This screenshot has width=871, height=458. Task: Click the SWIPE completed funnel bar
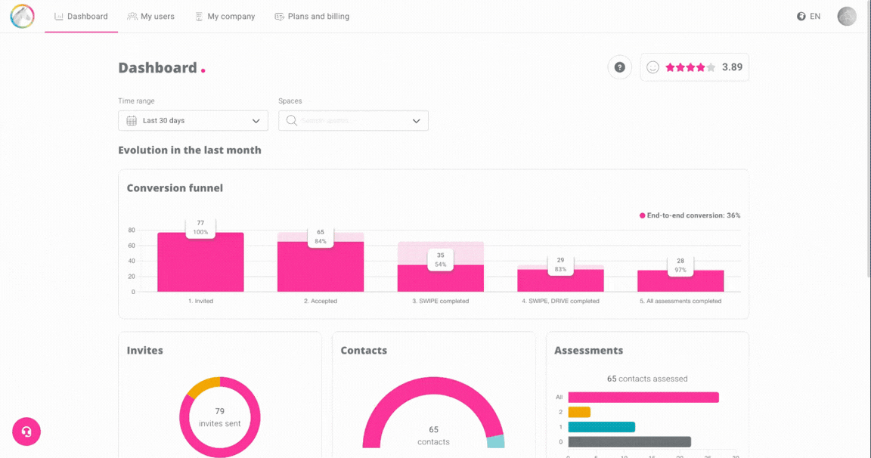(x=440, y=278)
